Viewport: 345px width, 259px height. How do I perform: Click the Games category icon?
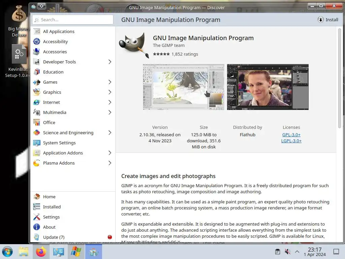tap(37, 82)
